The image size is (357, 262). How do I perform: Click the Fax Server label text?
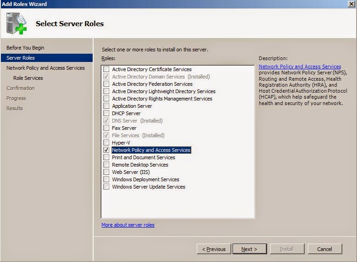[124, 128]
